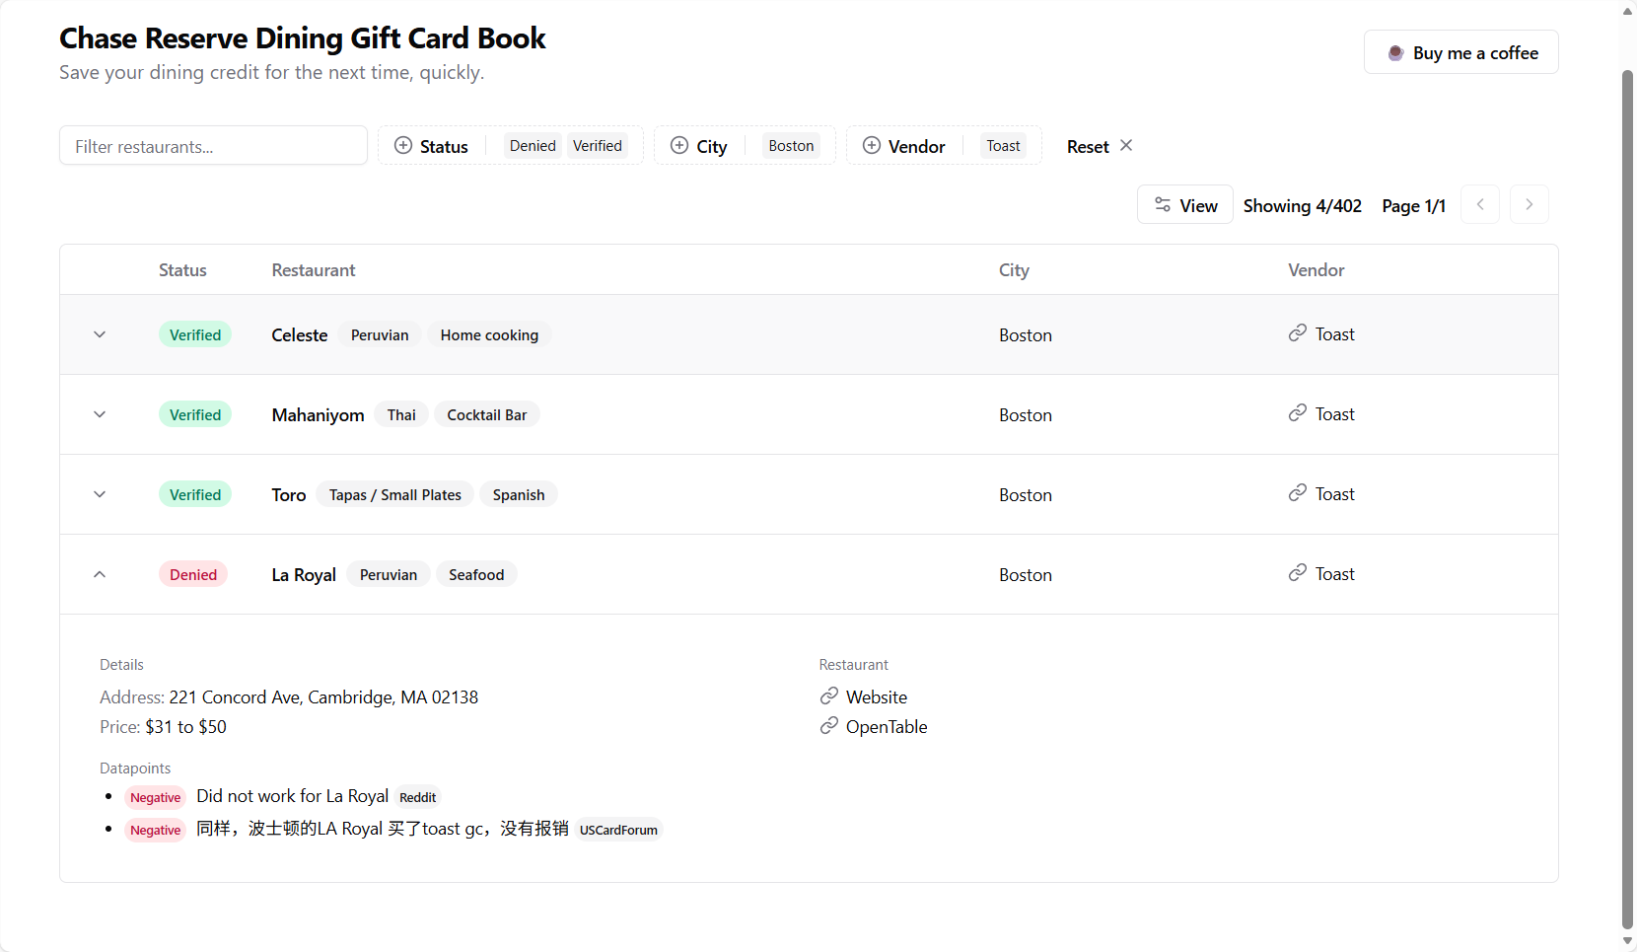This screenshot has height=952, width=1637.
Task: Click the link icon next to Celeste's Toast vendor
Action: click(1298, 333)
